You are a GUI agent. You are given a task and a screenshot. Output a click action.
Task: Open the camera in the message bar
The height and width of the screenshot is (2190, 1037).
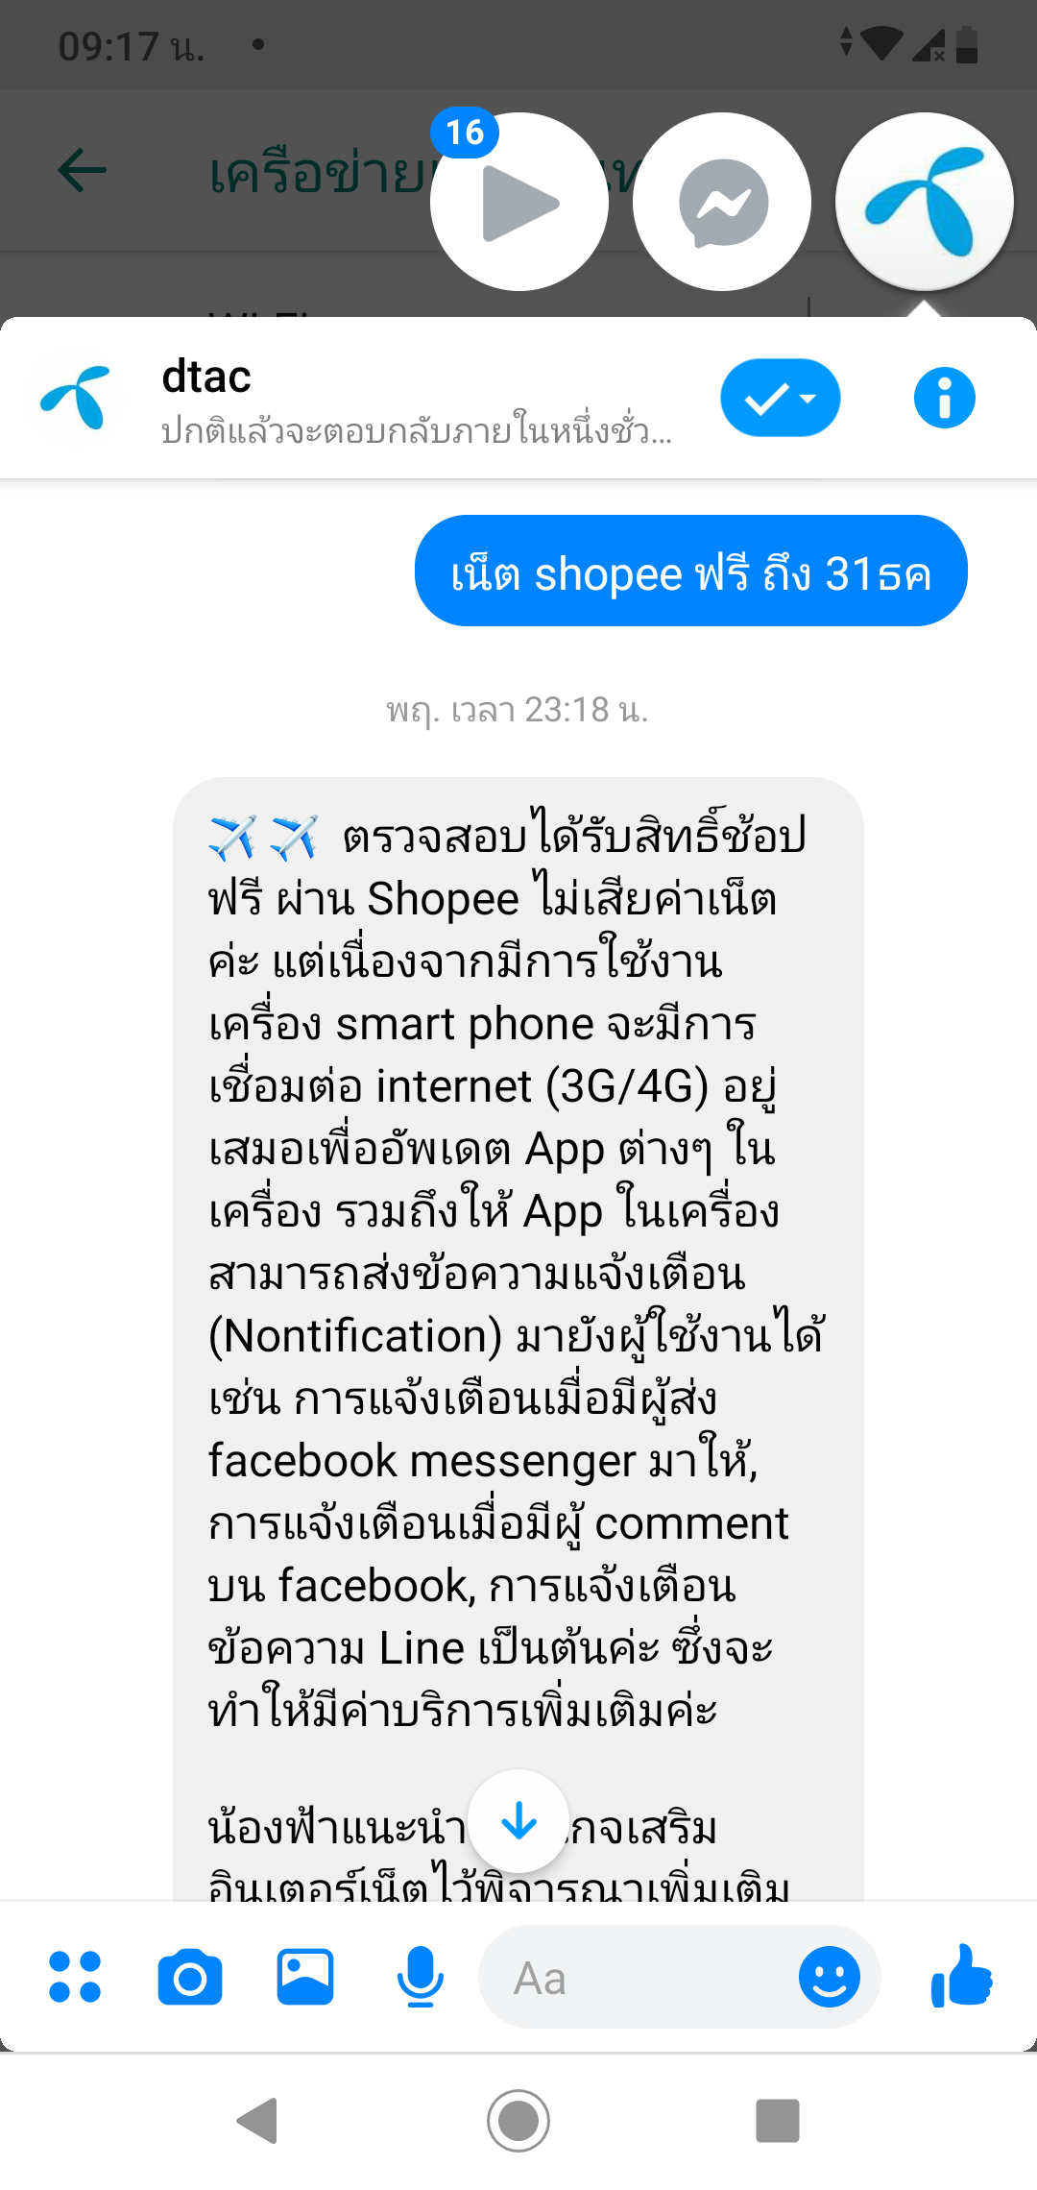pyautogui.click(x=190, y=1978)
